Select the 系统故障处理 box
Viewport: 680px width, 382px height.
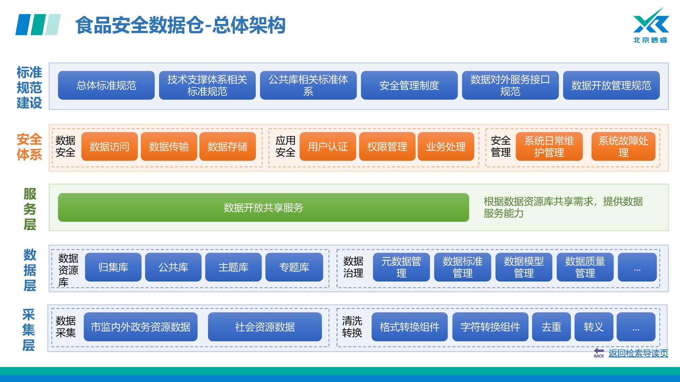click(623, 146)
